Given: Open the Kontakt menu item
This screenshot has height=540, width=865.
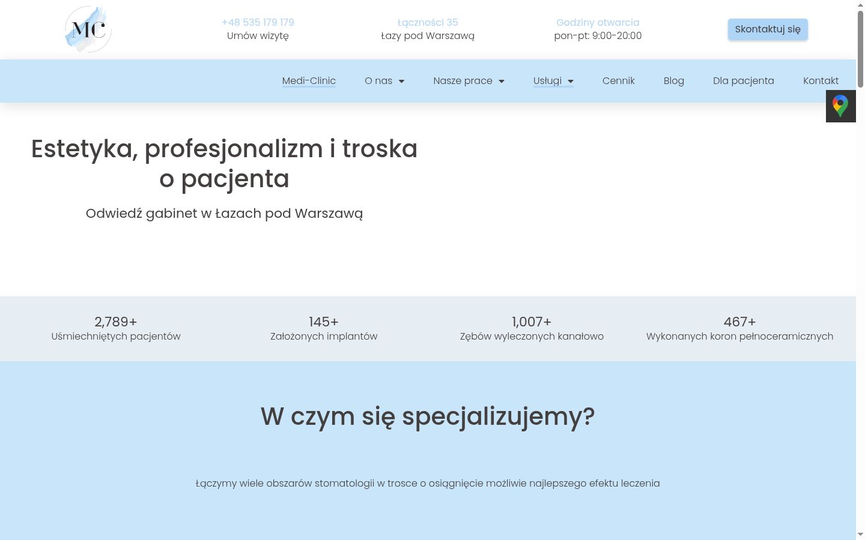Looking at the screenshot, I should (821, 81).
